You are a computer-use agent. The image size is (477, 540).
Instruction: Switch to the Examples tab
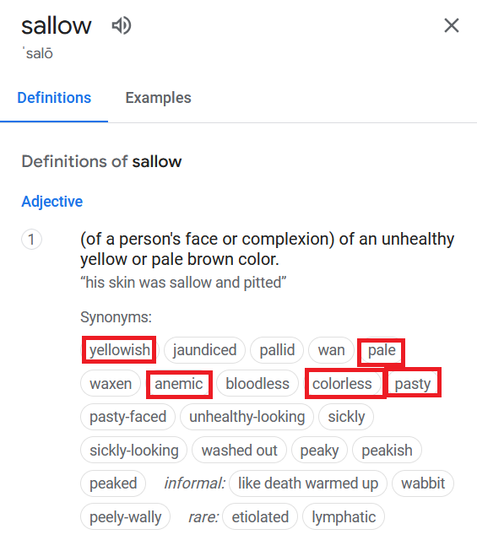158,98
